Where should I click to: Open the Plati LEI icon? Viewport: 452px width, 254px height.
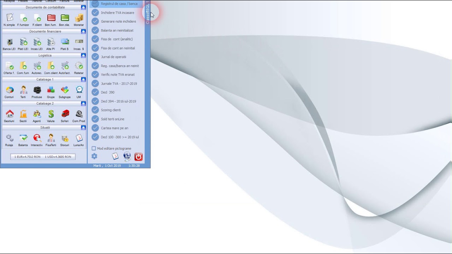coord(23,42)
